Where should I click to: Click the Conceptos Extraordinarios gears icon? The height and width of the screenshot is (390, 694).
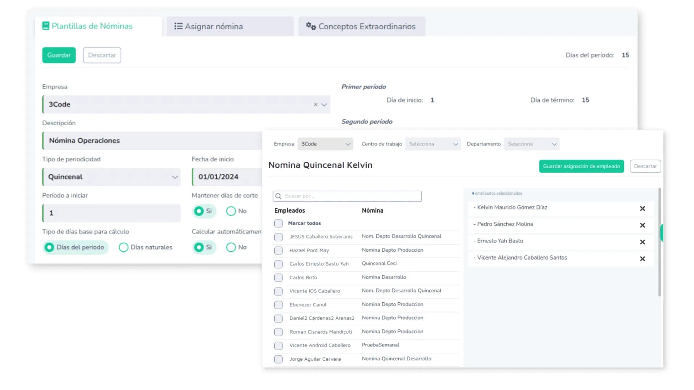pos(311,26)
